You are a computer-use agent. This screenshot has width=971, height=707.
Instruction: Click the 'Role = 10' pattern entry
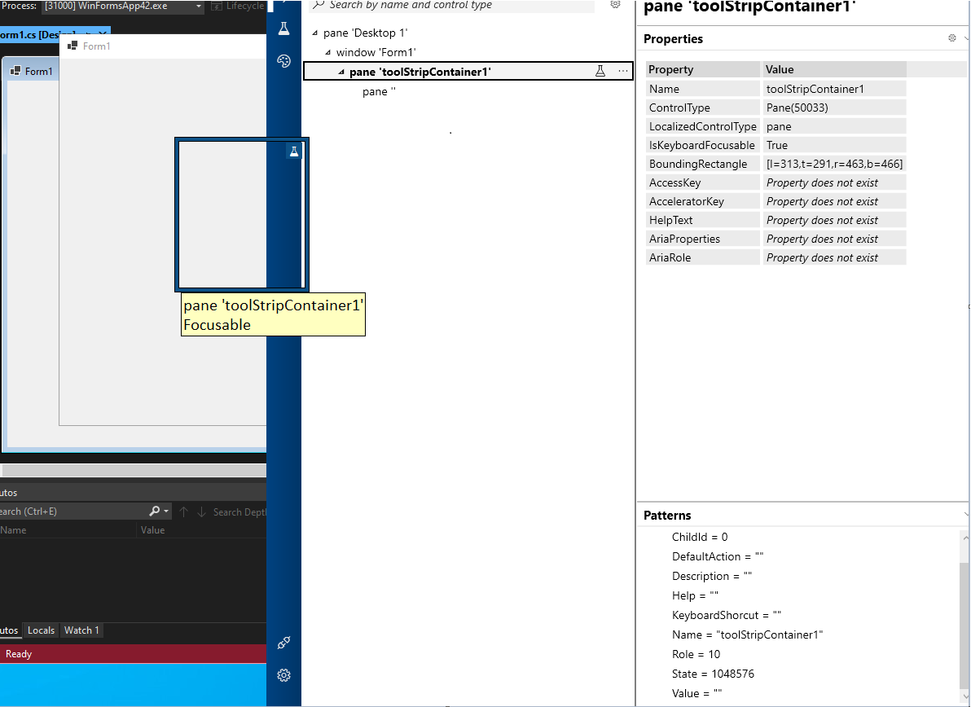(696, 654)
